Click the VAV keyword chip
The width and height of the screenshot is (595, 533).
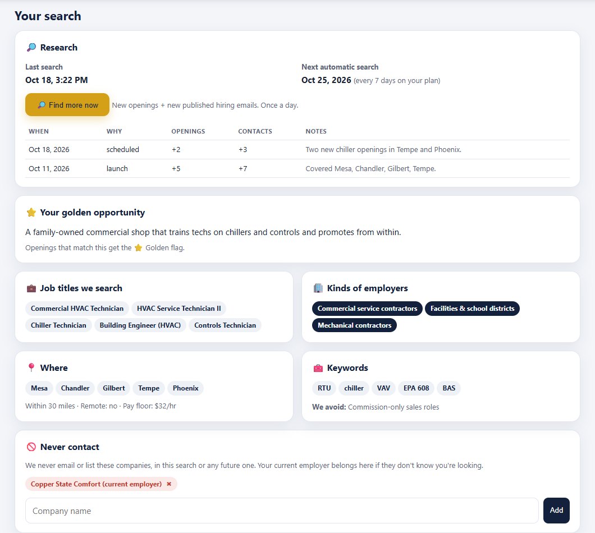(383, 388)
